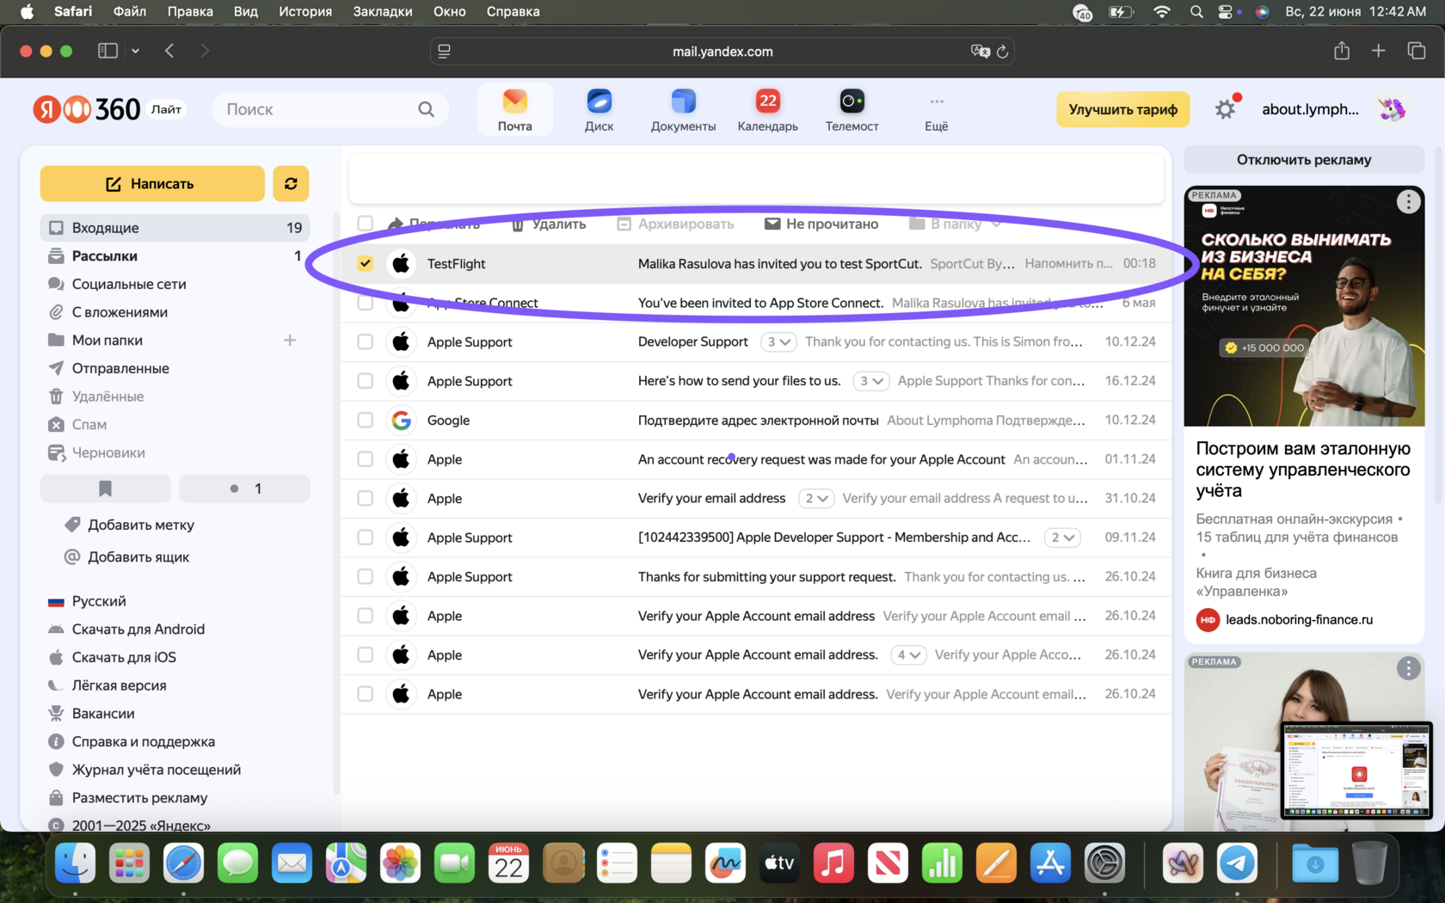Image resolution: width=1445 pixels, height=903 pixels.
Task: Select the Developer Support message checkbox
Action: (366, 341)
